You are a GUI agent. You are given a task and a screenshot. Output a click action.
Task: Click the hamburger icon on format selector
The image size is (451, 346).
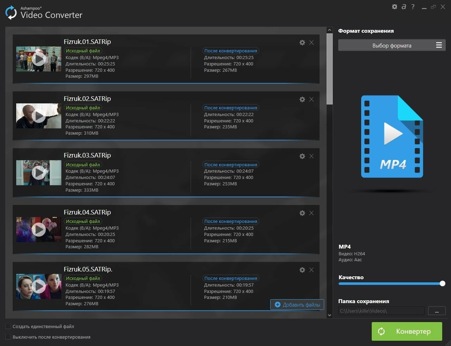pyautogui.click(x=439, y=45)
